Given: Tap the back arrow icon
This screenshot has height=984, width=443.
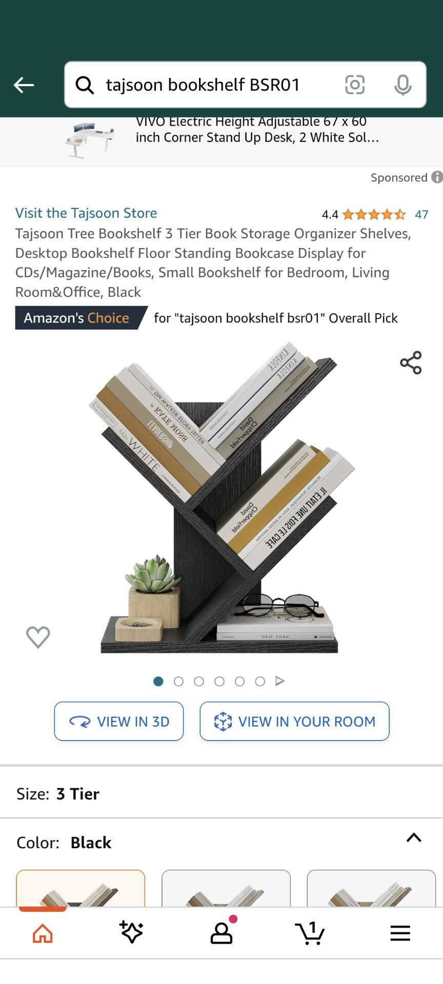Looking at the screenshot, I should 24,85.
